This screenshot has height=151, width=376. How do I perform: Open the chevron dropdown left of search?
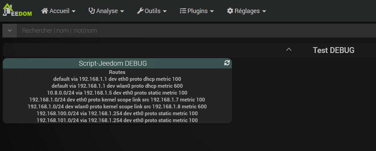[10, 31]
